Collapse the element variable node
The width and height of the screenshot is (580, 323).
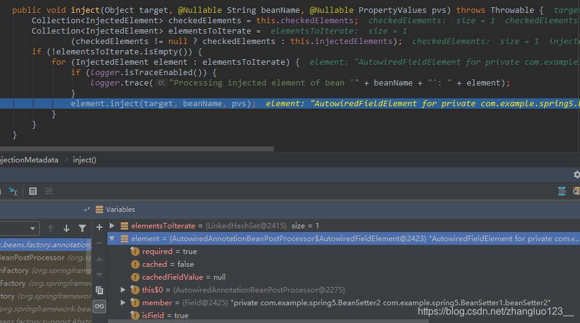click(x=112, y=239)
